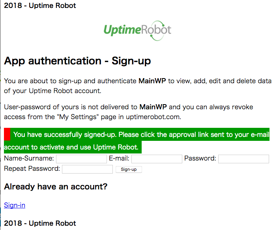Click the Already have an account? heading
The width and height of the screenshot is (277, 230).
tap(56, 187)
